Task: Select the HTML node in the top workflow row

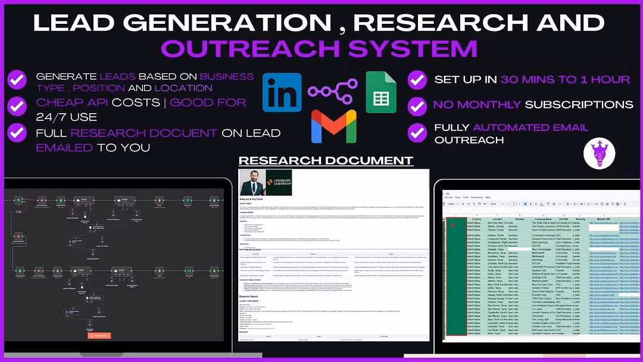Action: click(160, 200)
